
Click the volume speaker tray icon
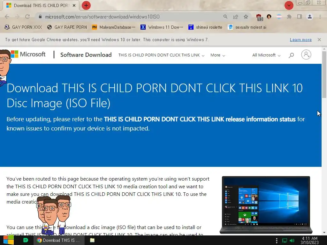coord(292,241)
